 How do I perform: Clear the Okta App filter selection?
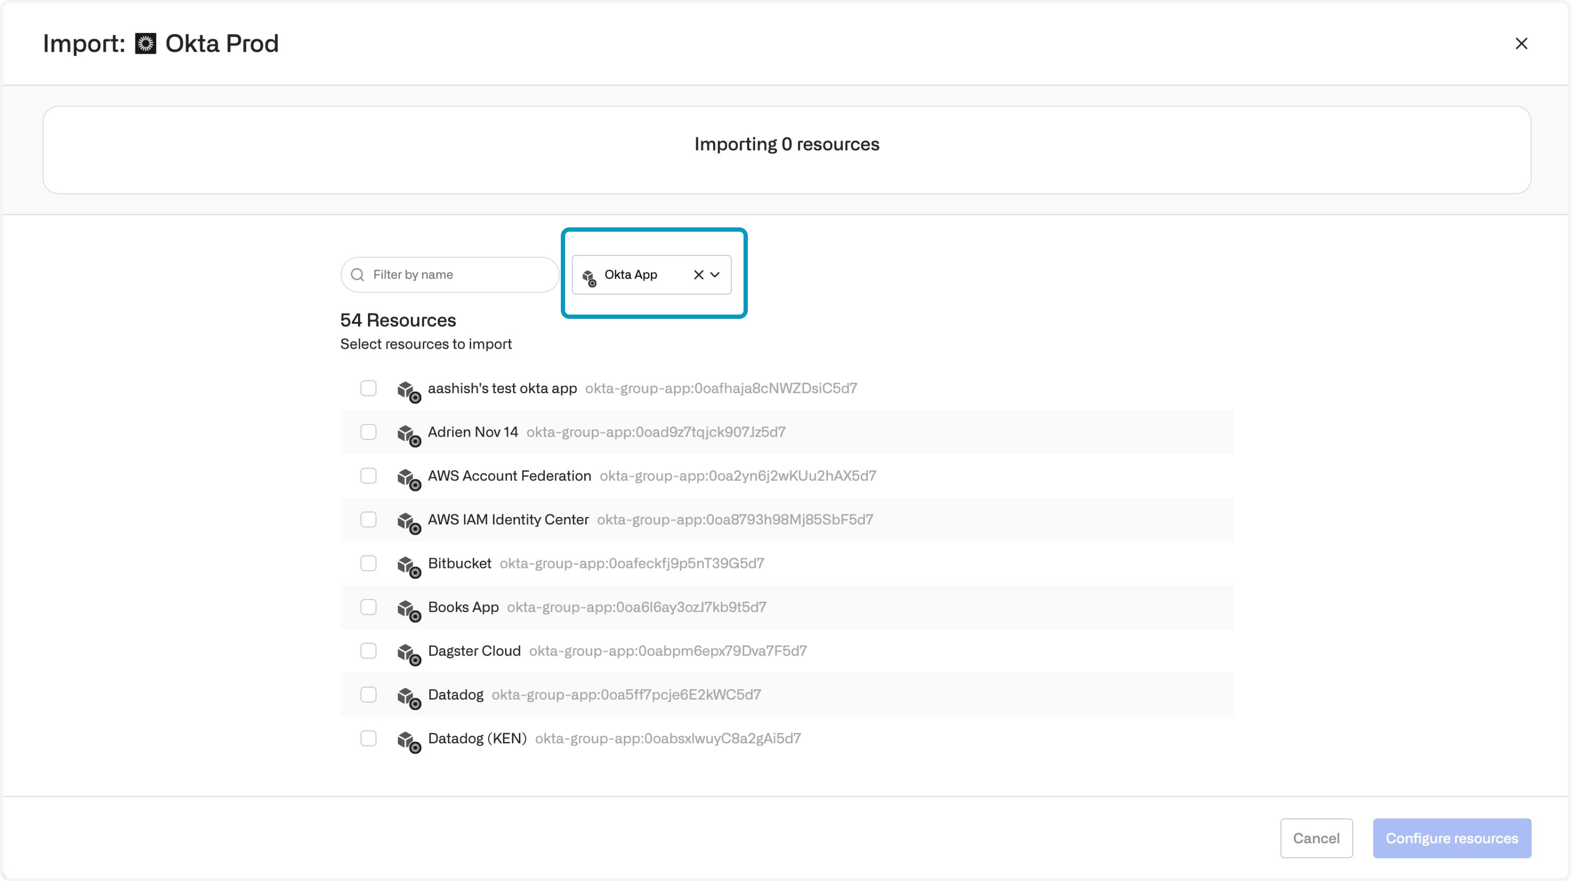click(698, 275)
